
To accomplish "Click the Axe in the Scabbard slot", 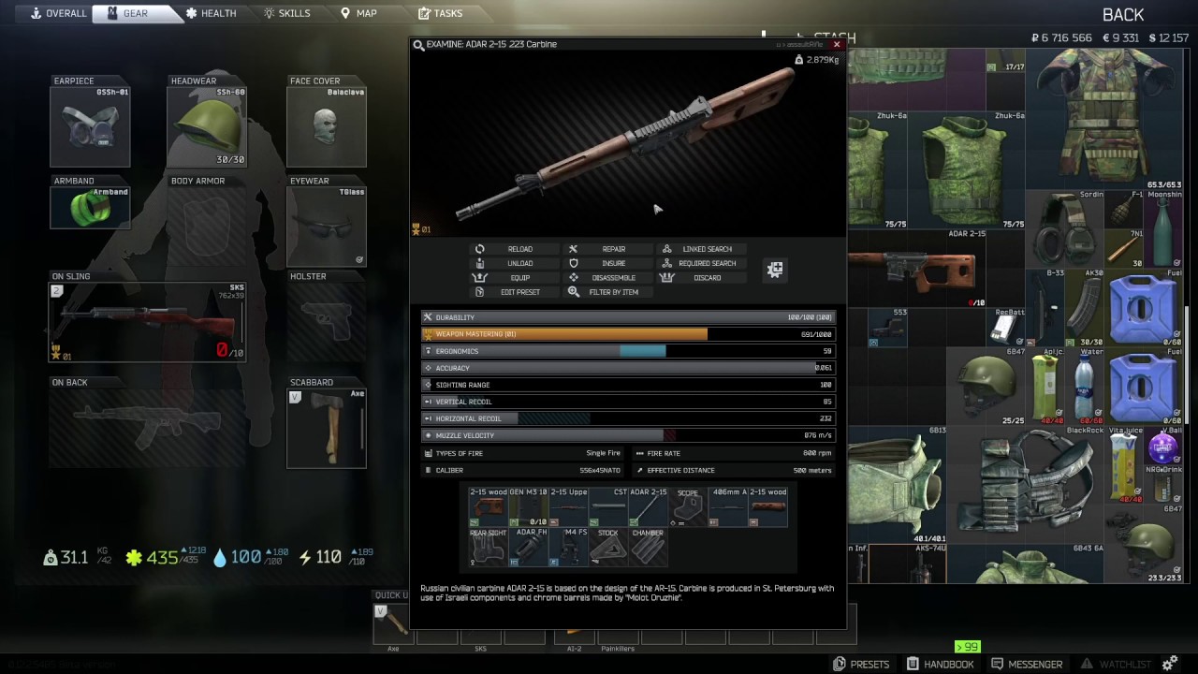I will pyautogui.click(x=326, y=428).
